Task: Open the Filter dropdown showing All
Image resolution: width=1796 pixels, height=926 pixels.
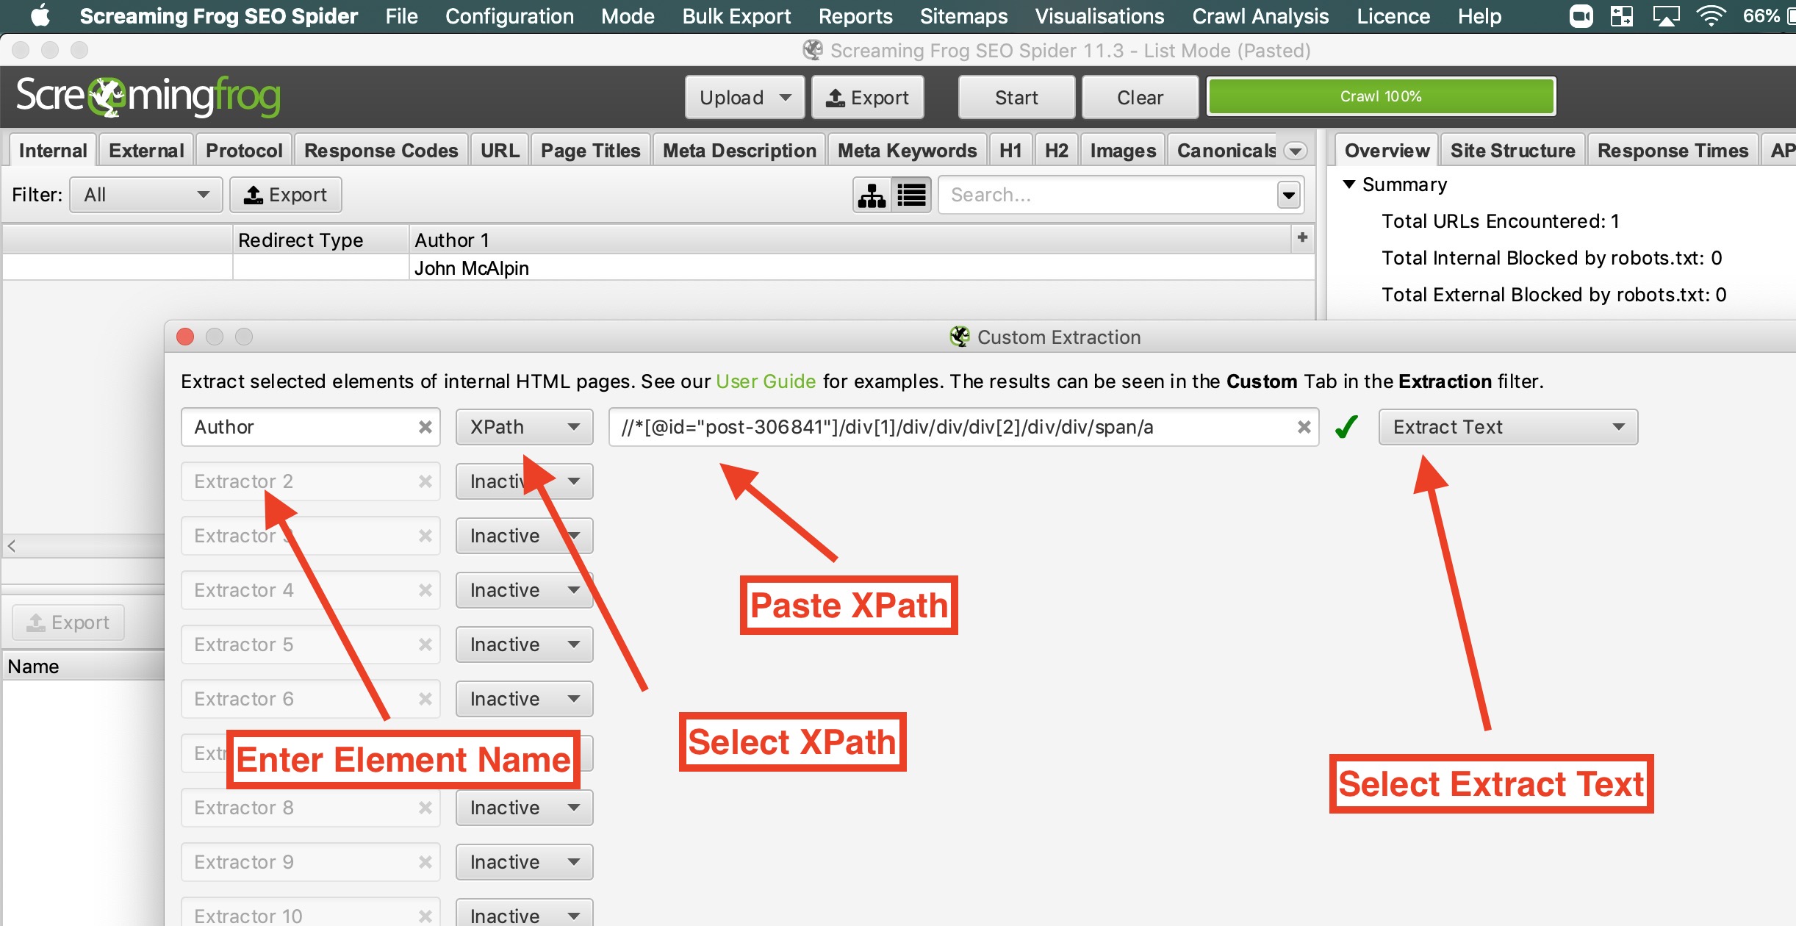Action: tap(145, 194)
